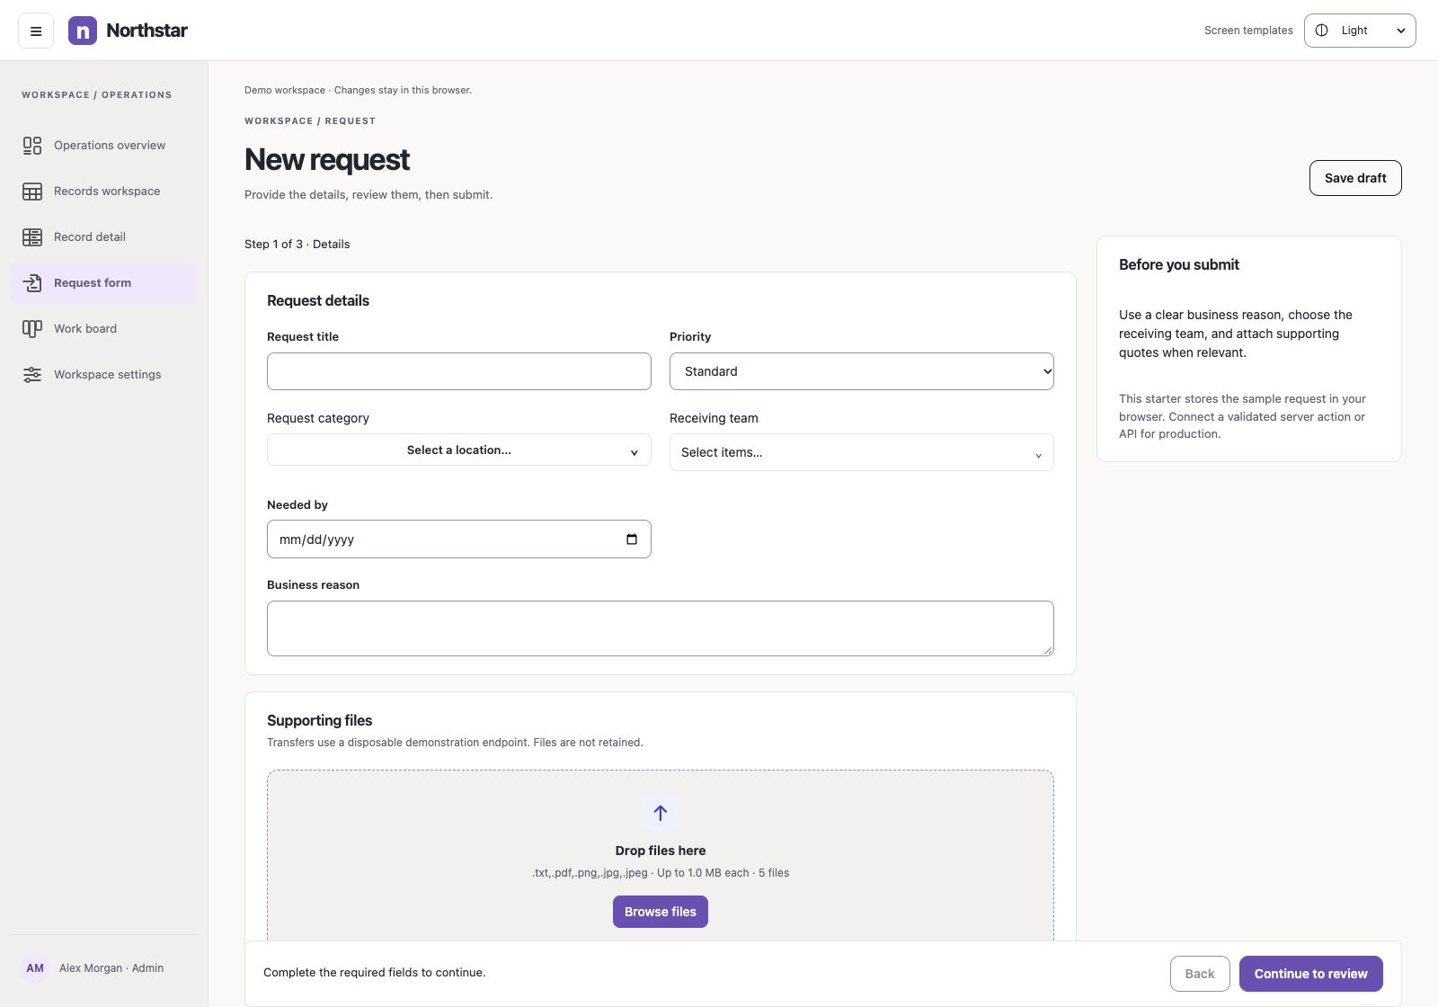This screenshot has height=1007, width=1438.
Task: Toggle the sidebar hamburger menu
Action: click(x=36, y=31)
